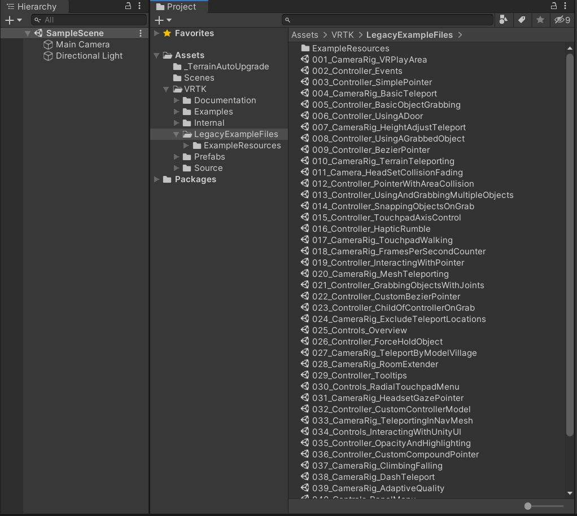Image resolution: width=577 pixels, height=516 pixels.
Task: Select 029_Controller_Tooltips scene icon
Action: [x=305, y=376]
